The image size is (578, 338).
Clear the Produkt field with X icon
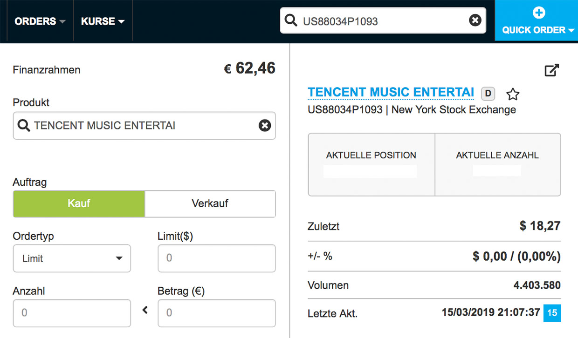coord(265,125)
